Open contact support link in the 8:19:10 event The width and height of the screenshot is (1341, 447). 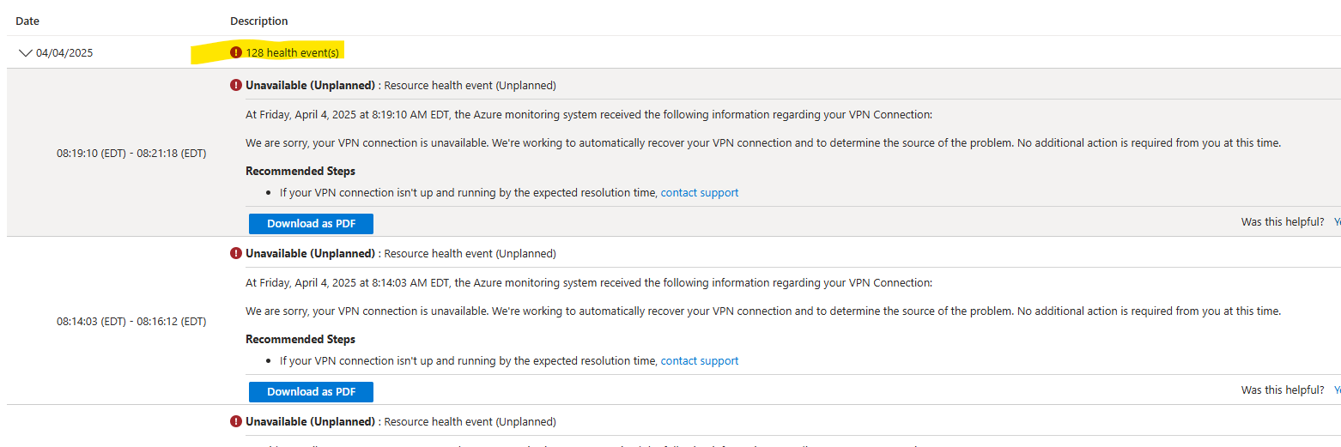click(699, 193)
